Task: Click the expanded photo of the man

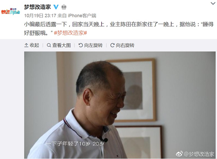Action: (x=120, y=105)
